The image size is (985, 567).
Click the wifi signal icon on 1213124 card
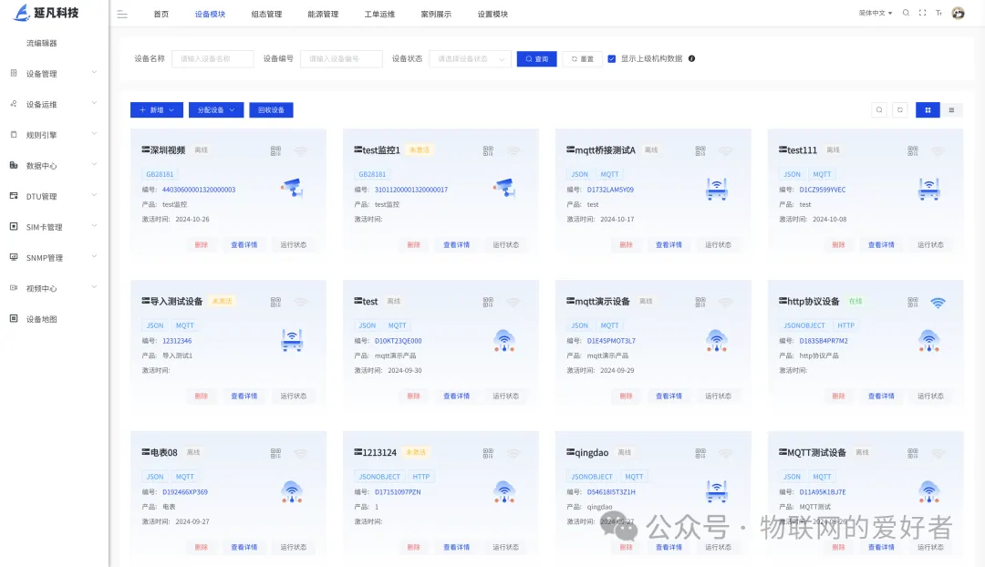tap(513, 453)
